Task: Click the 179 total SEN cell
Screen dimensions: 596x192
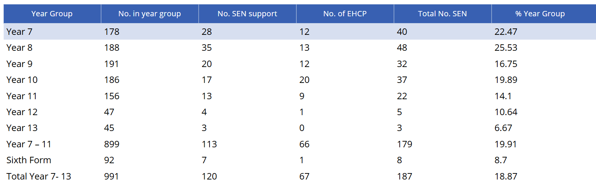Action: [405, 144]
